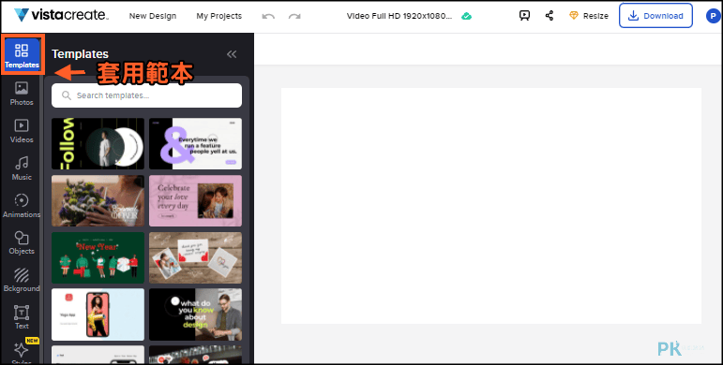
Task: Open the preview play icon
Action: pos(524,16)
